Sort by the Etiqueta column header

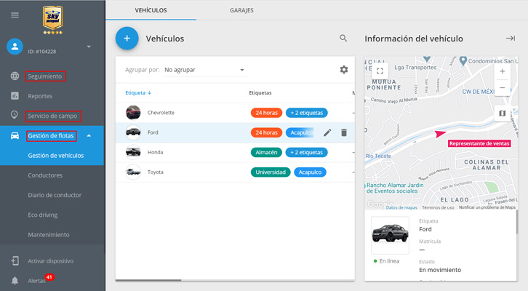[x=138, y=92]
